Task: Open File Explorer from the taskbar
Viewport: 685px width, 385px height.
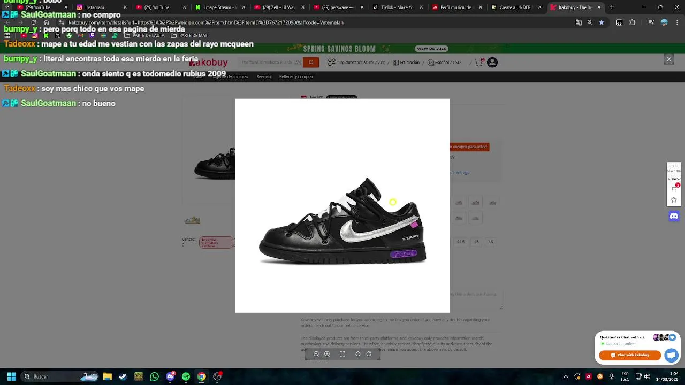Action: pos(107,376)
